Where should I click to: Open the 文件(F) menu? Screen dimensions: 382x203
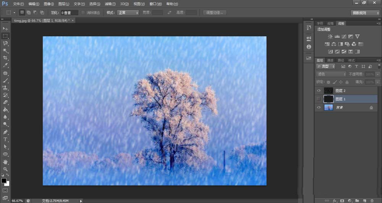coord(18,4)
